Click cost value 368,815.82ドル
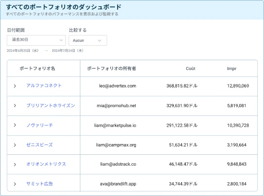This screenshot has height=196, width=264. tap(182, 86)
